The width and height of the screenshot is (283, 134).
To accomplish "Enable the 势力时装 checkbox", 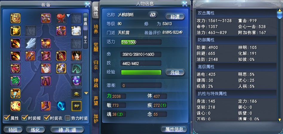I will click(68, 118).
